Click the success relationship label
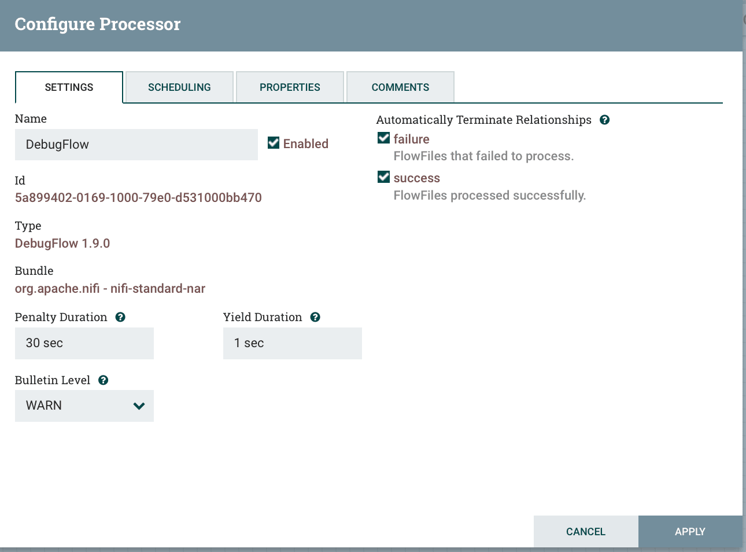Image resolution: width=746 pixels, height=552 pixels. point(416,178)
